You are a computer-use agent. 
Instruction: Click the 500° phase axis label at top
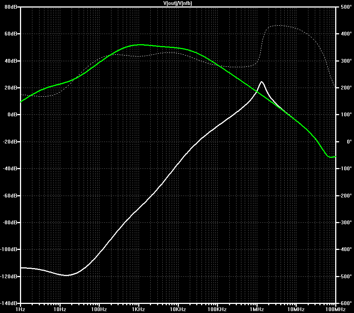point(346,7)
